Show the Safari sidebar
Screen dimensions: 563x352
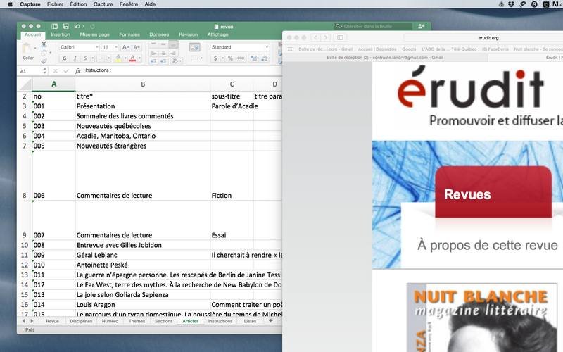pos(340,37)
